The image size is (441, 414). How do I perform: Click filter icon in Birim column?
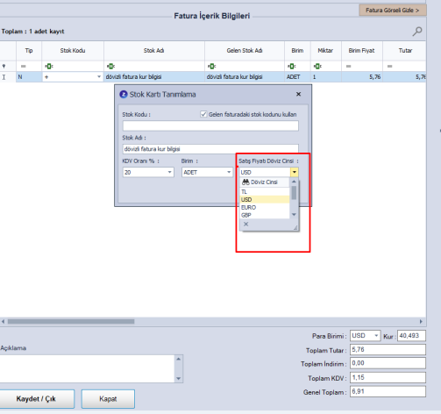click(x=291, y=67)
